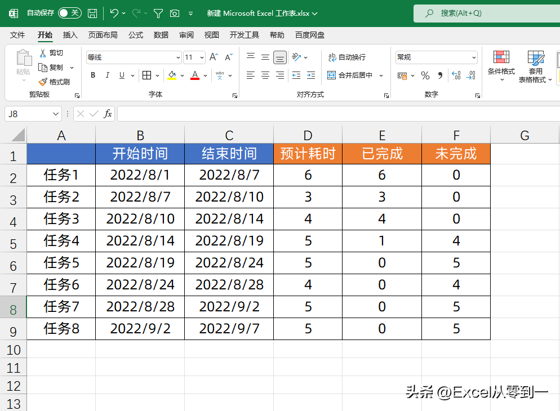Select column D header

(x=308, y=135)
